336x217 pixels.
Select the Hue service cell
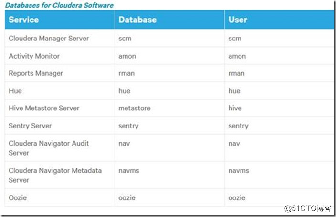click(x=60, y=91)
